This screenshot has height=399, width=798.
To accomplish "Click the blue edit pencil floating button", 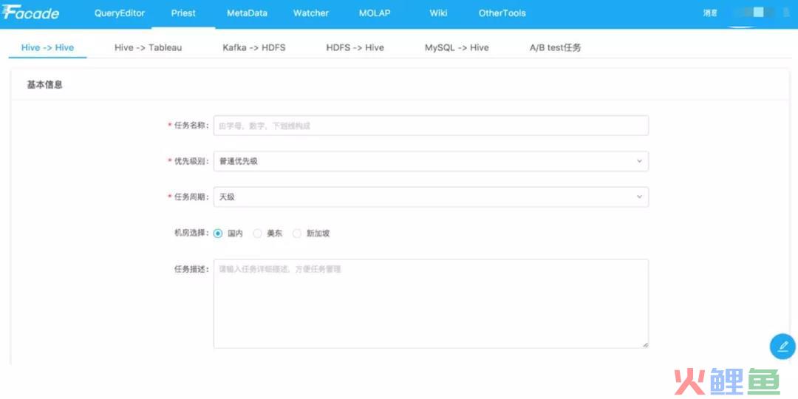I will 782,347.
